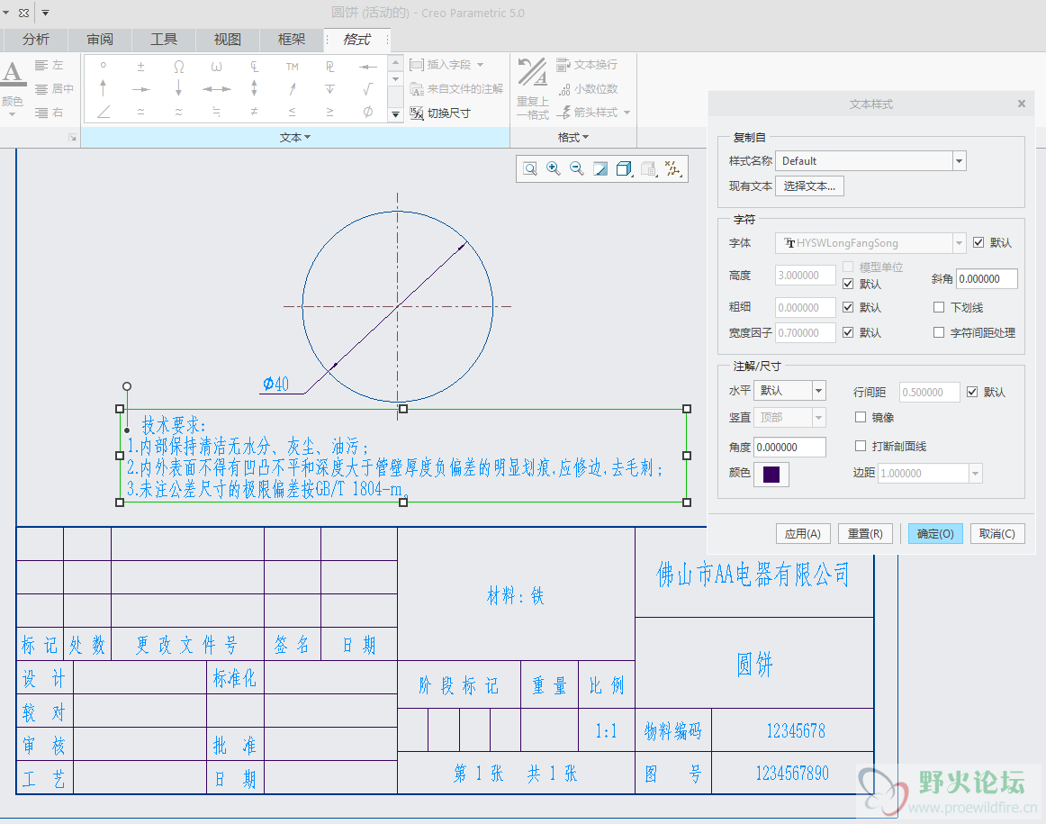Click the Refit zoom icon in graphics toolbar
The image size is (1046, 824).
point(530,168)
